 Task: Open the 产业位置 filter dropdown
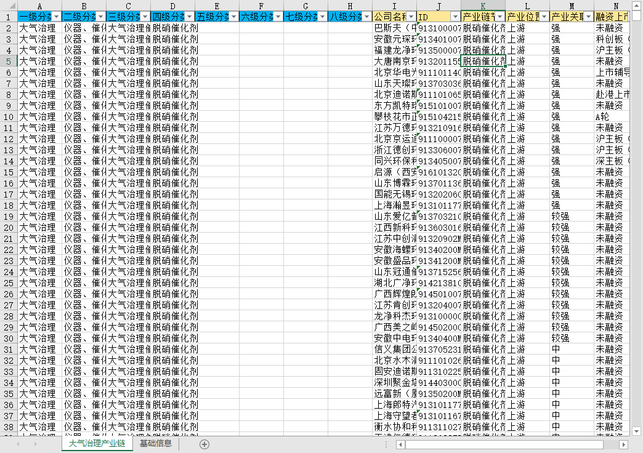(x=544, y=17)
